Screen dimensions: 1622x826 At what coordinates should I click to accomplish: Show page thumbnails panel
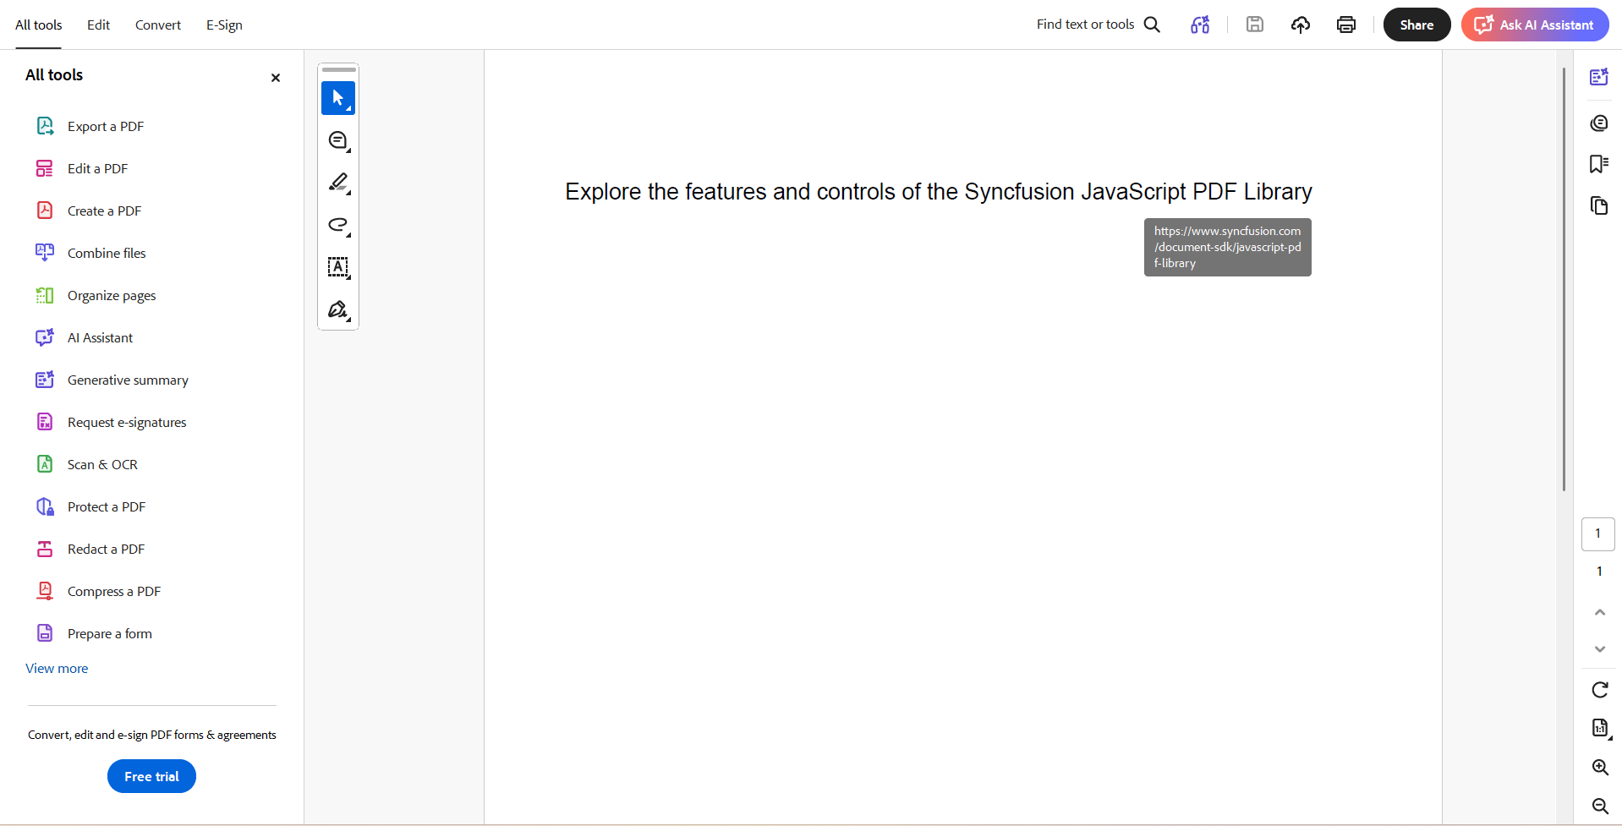coord(1599,205)
